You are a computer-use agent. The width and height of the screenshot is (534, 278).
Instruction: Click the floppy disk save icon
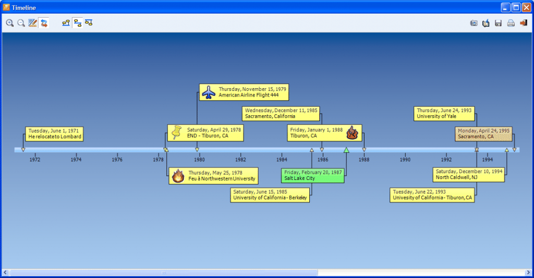tap(499, 23)
